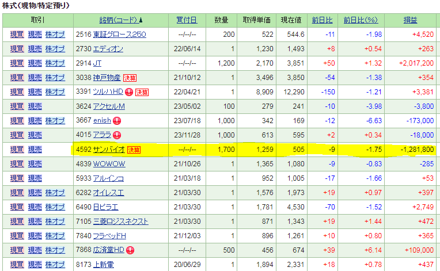Sort by 前日比 column header

(322, 20)
